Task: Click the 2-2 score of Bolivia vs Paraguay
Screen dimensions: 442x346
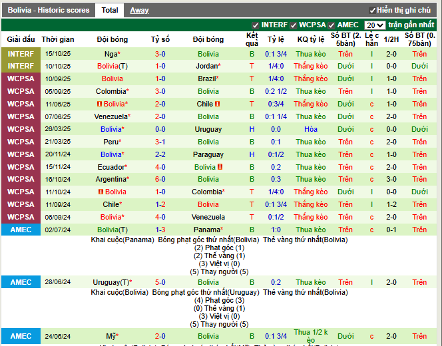Action: click(x=160, y=154)
